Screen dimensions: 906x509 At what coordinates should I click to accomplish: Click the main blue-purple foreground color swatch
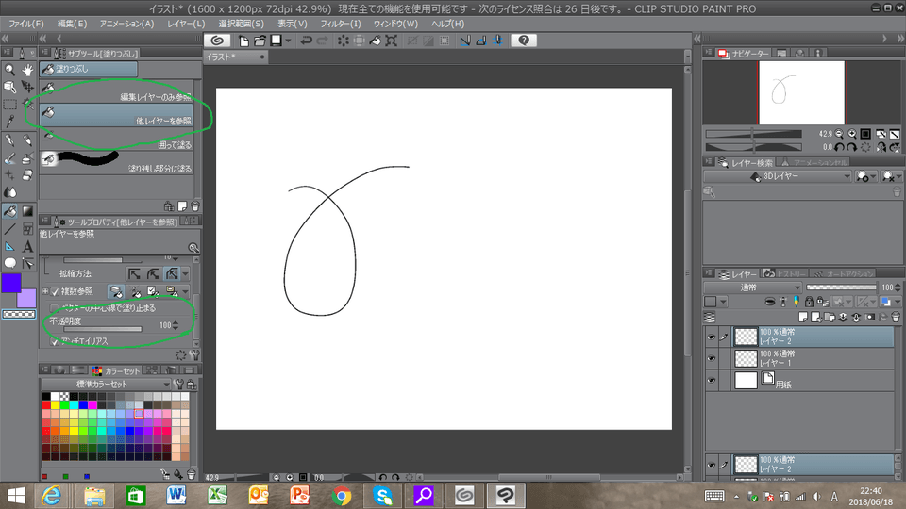pyautogui.click(x=11, y=284)
